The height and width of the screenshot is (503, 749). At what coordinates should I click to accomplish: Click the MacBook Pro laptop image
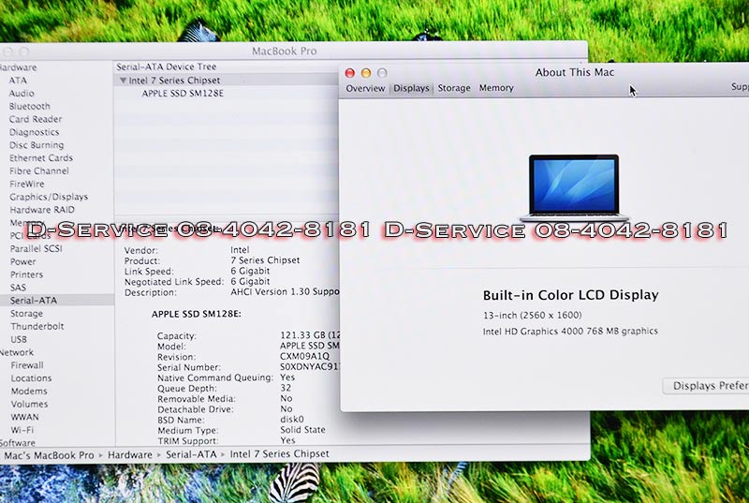point(574,187)
